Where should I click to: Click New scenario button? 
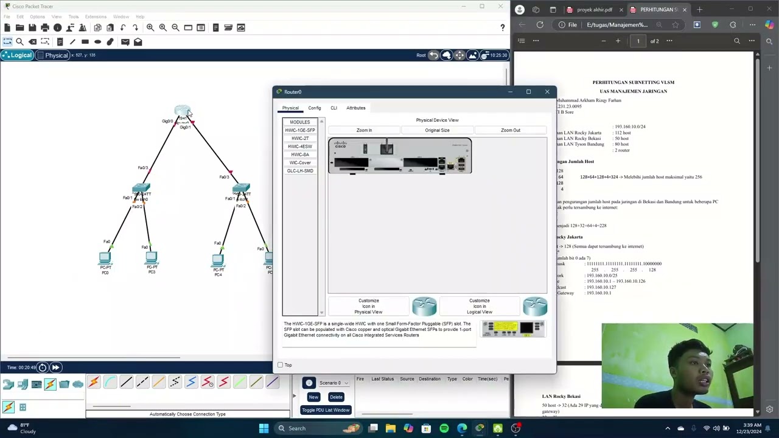(313, 397)
